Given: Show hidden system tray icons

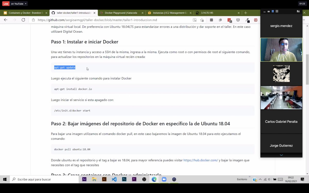Looking at the screenshot, I should point(260,179).
